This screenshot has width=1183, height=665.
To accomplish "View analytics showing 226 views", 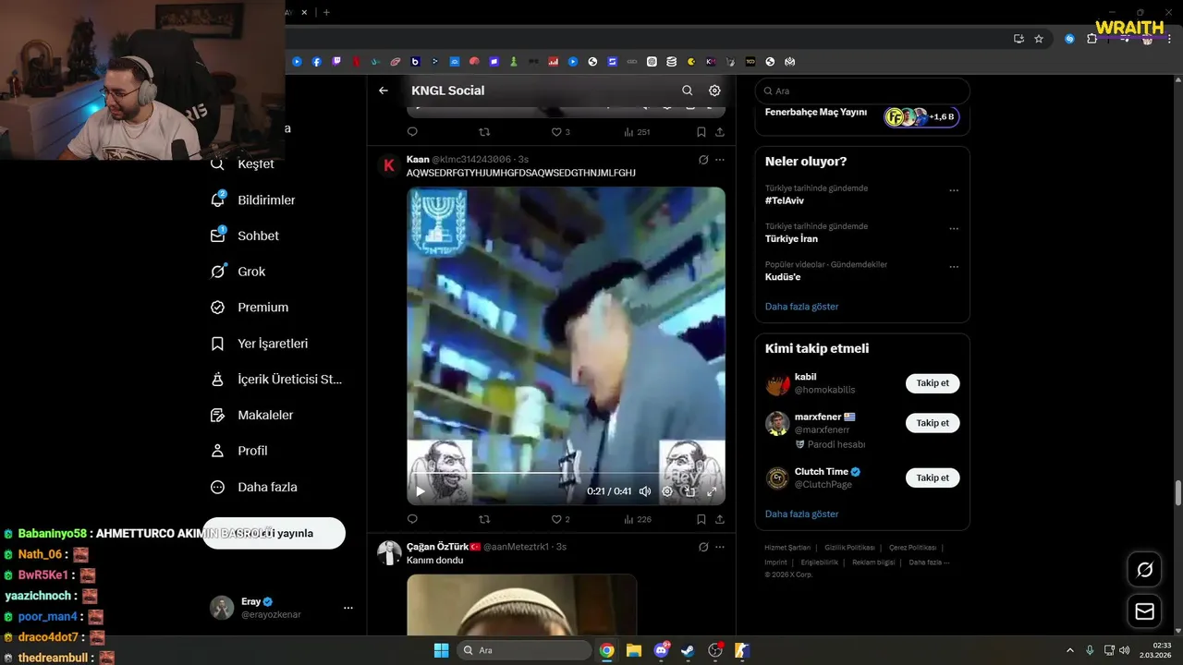I will coord(638,519).
